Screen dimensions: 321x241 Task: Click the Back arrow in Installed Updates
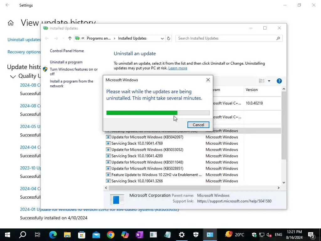pyautogui.click(x=47, y=38)
